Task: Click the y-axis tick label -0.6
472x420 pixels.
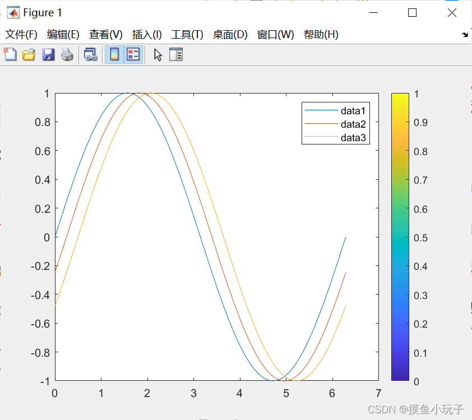Action: point(40,324)
